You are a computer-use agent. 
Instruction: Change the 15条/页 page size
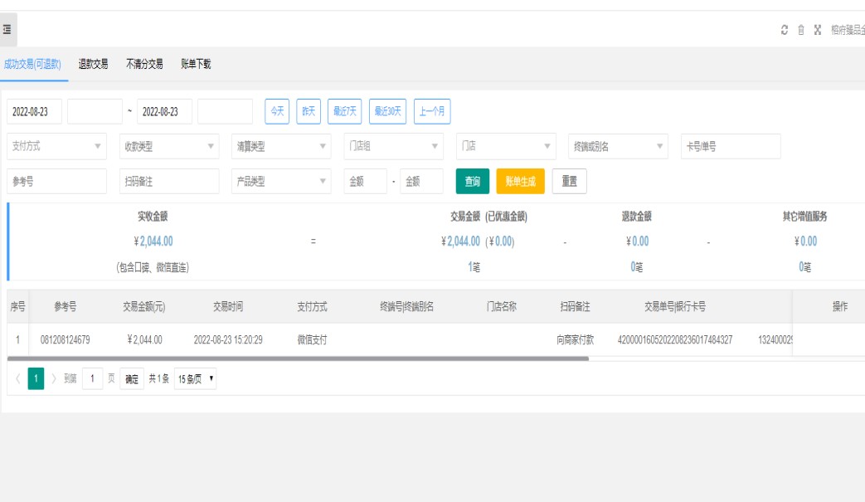[x=196, y=379]
